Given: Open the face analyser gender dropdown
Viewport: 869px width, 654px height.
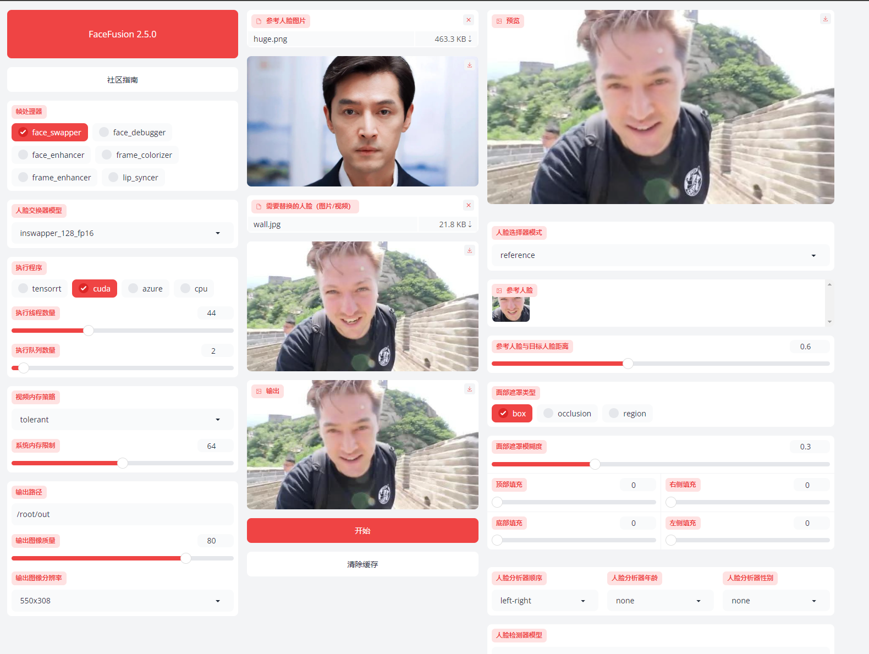Looking at the screenshot, I should (776, 601).
